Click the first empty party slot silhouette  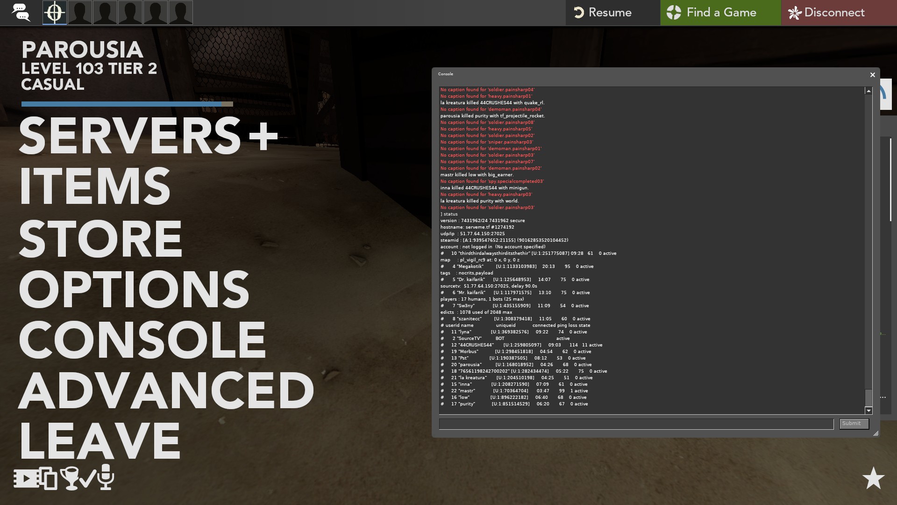click(80, 13)
